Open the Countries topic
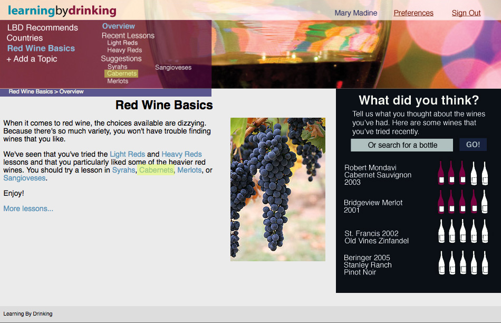Screen dimensions: 501x323 (25, 38)
